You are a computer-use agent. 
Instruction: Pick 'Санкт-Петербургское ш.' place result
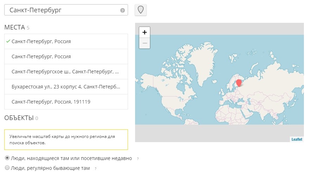tap(66, 72)
